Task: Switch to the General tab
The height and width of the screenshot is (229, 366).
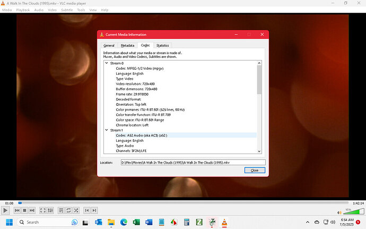Action: 109,45
